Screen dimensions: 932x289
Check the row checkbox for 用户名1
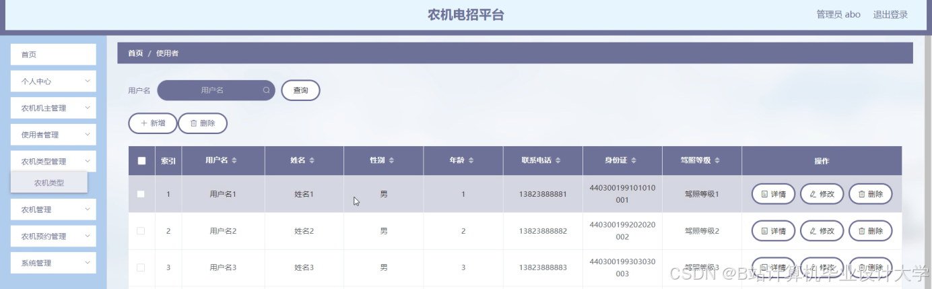click(141, 194)
